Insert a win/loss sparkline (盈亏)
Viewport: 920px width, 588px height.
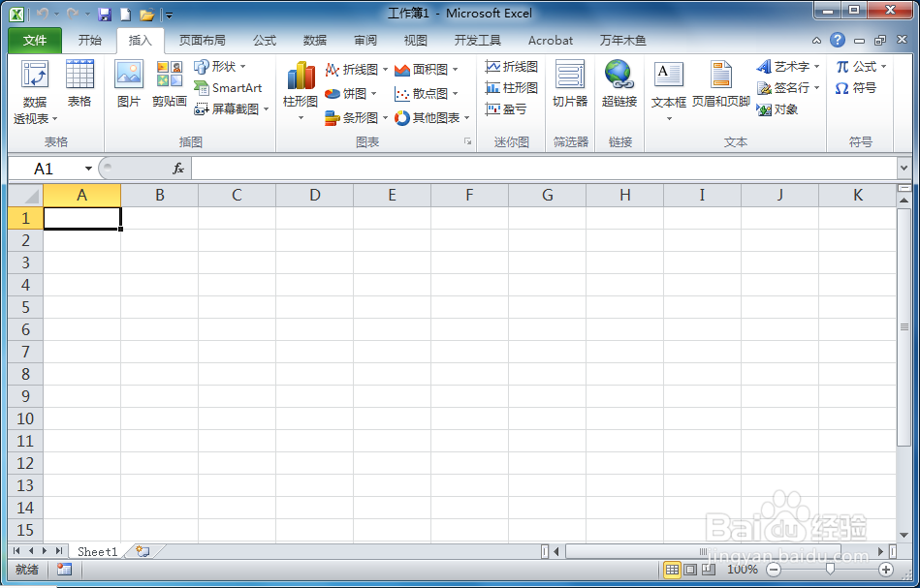tap(506, 109)
